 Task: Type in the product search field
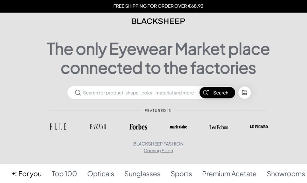coord(138,93)
